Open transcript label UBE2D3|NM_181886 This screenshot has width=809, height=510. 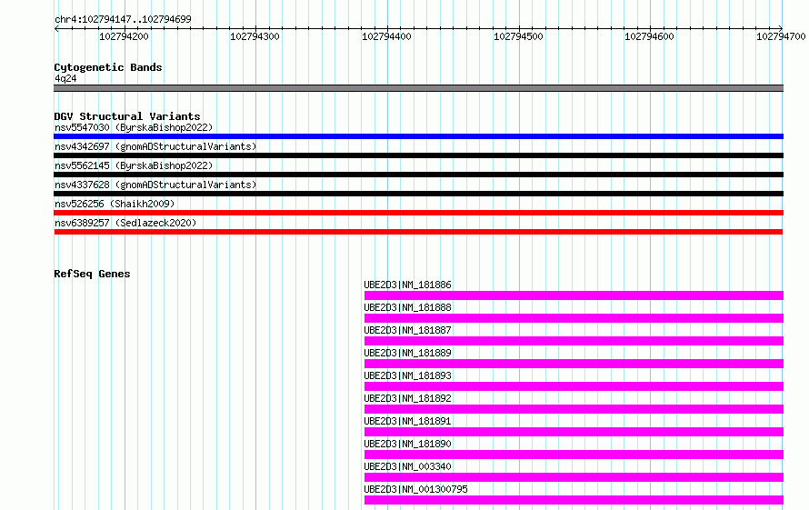point(407,285)
